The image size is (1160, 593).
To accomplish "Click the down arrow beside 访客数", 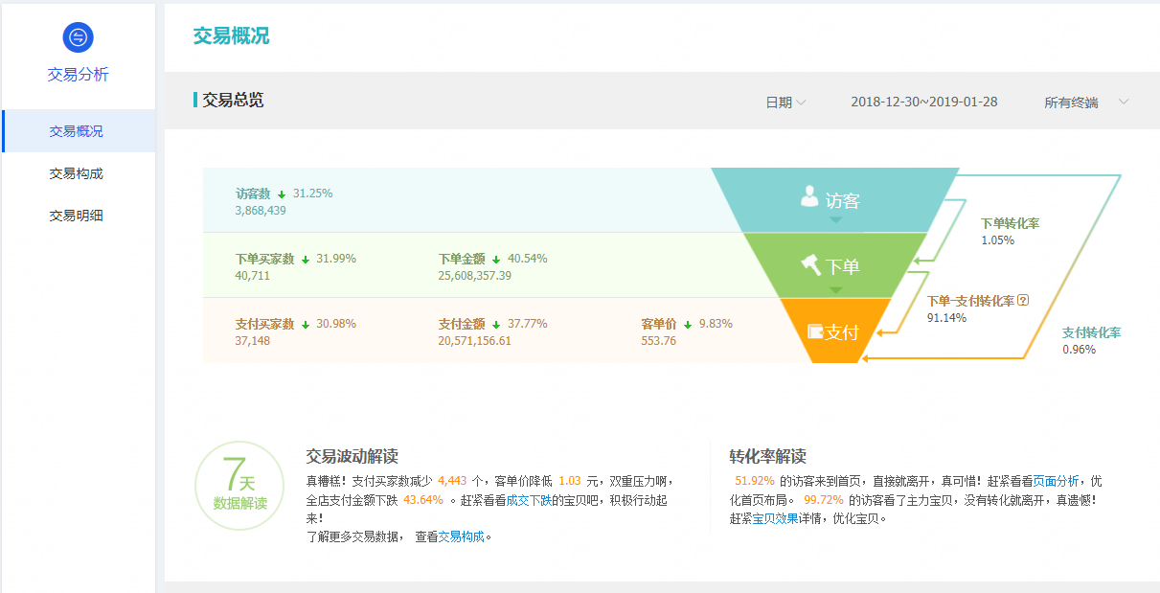I will tap(282, 194).
